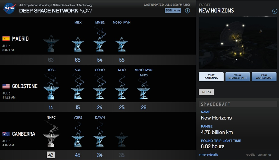The height and width of the screenshot is (160, 279).
Task: Select M01O label above Goldstone dish 26
Action: point(139,70)
